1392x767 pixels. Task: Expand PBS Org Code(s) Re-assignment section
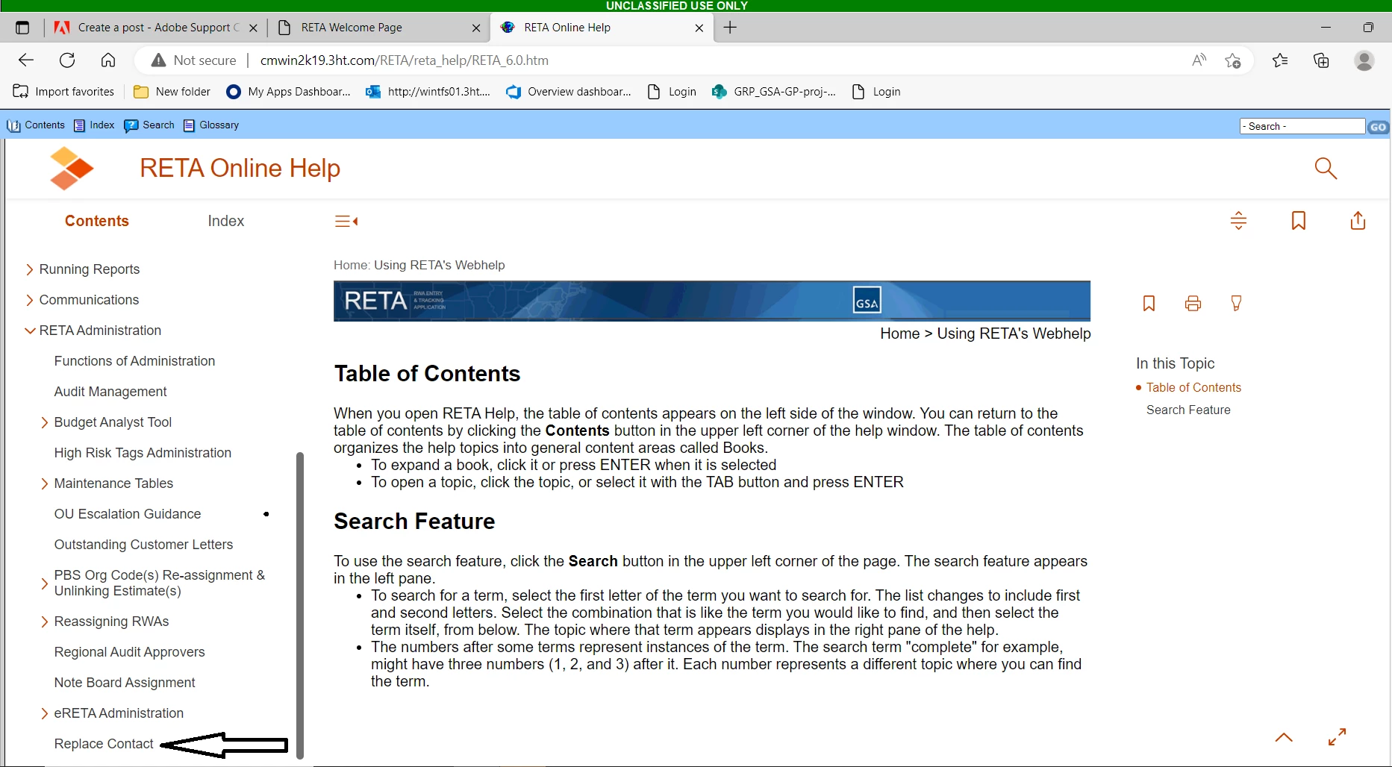45,583
